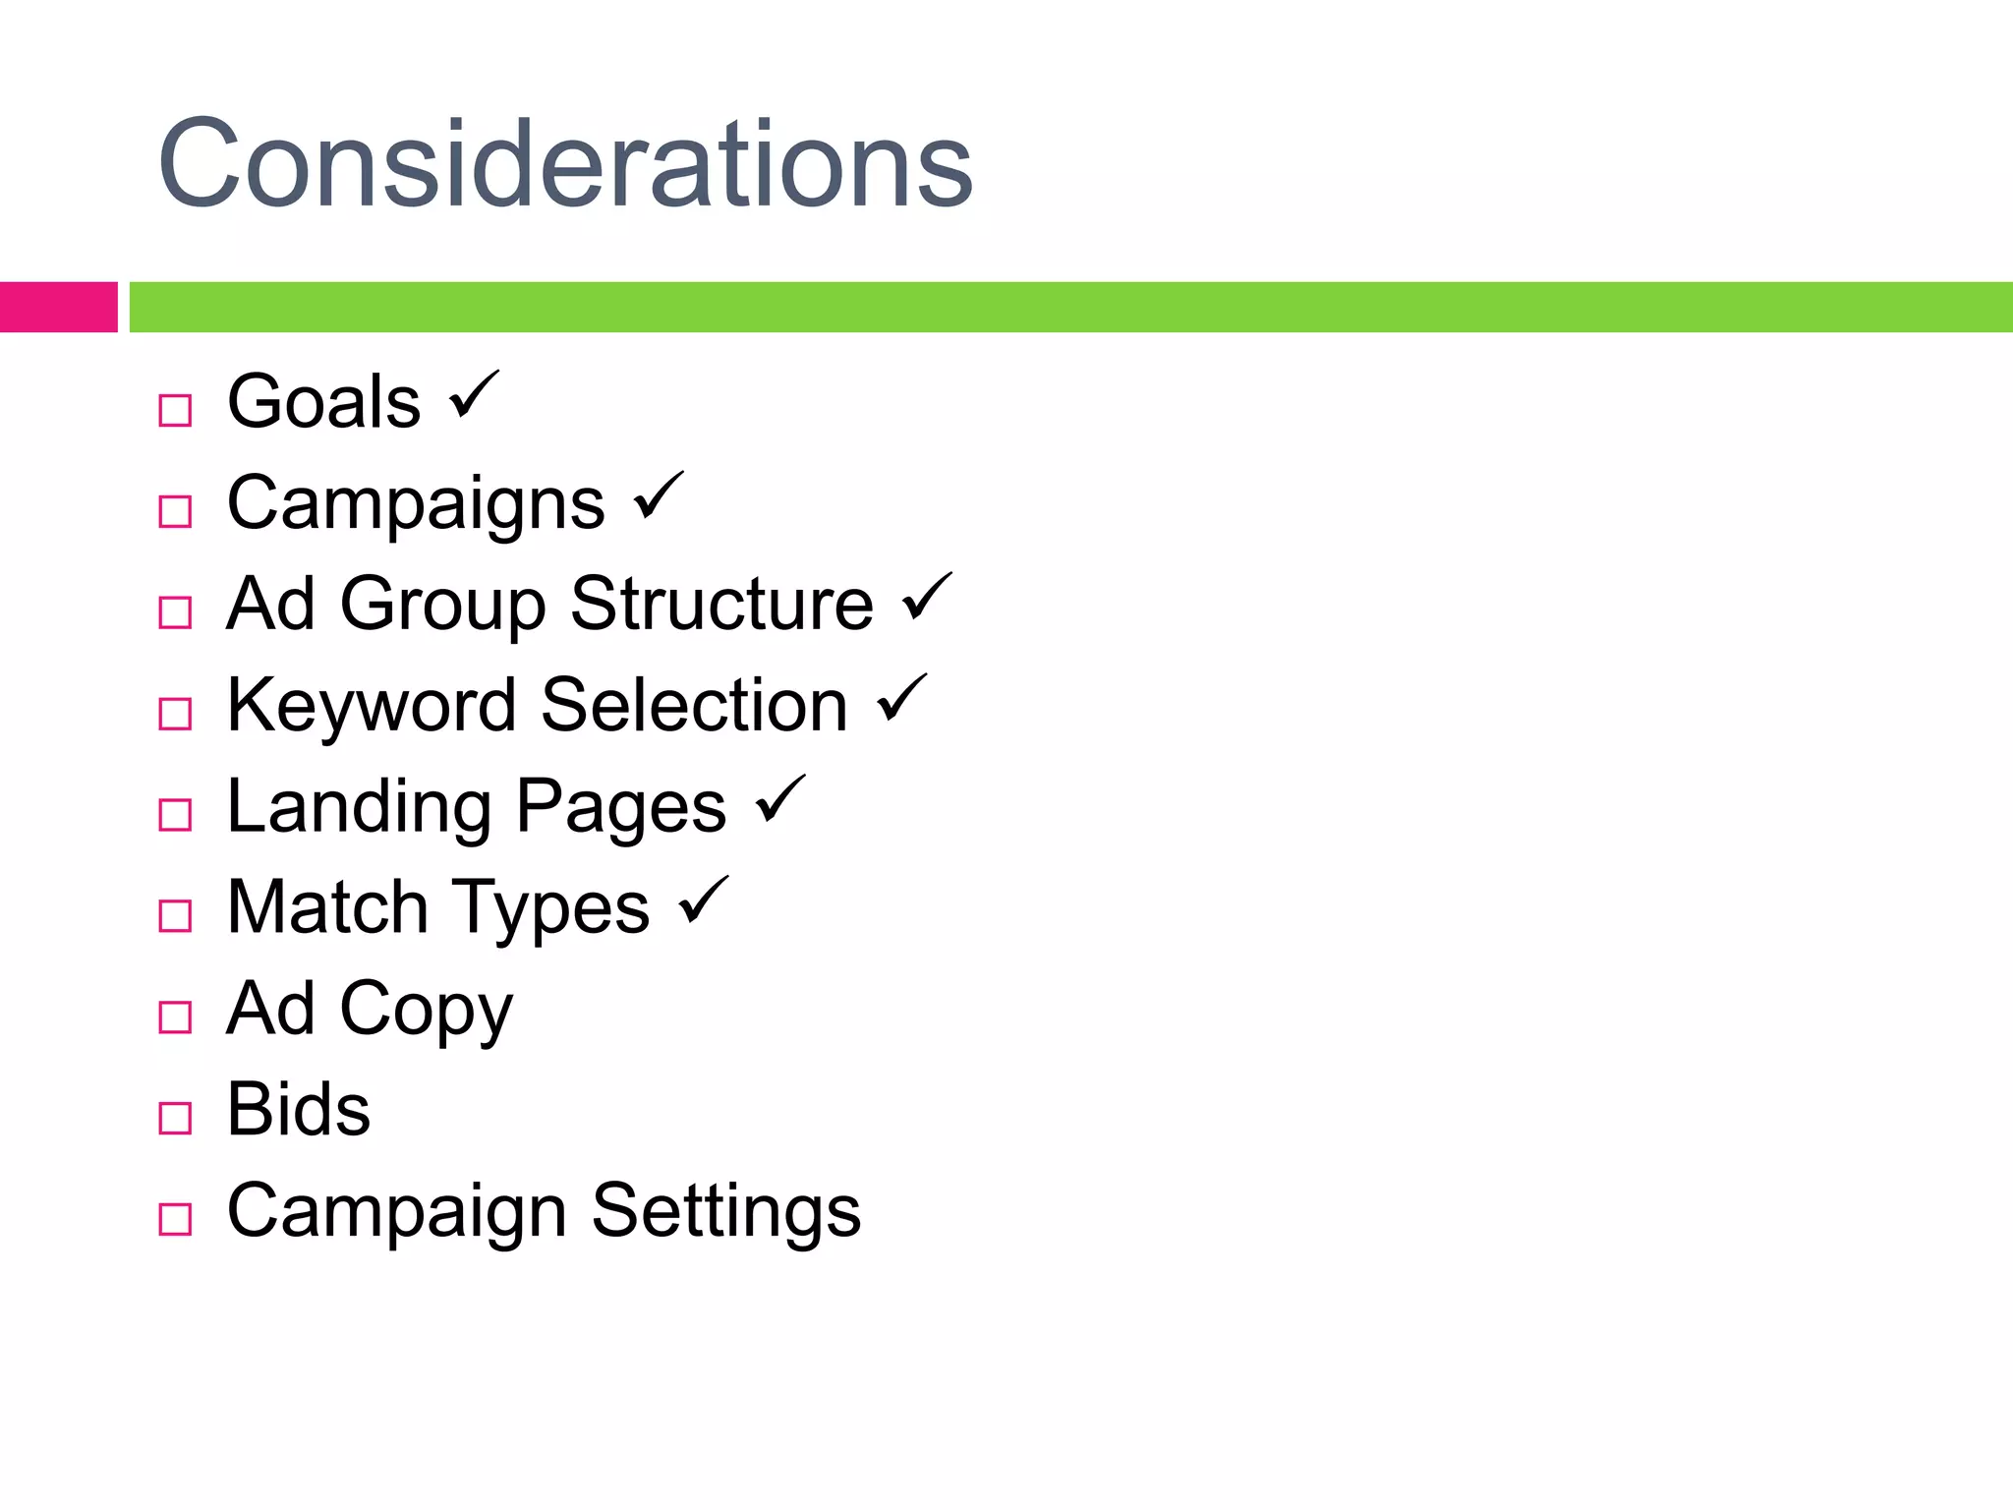2013x1510 pixels.
Task: Check the square bullet beside Bids
Action: [175, 1118]
